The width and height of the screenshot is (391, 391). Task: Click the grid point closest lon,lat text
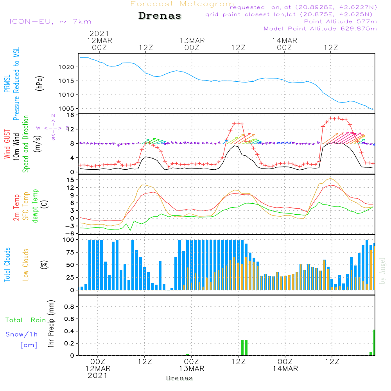[x=291, y=14]
